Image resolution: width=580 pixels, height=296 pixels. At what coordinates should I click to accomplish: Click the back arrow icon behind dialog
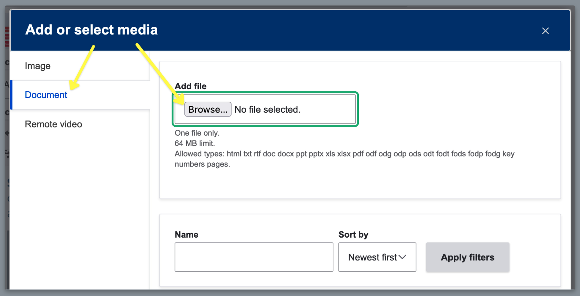click(7, 133)
